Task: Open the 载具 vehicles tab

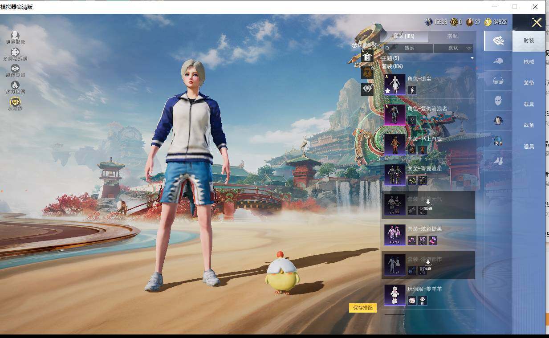Action: [529, 104]
